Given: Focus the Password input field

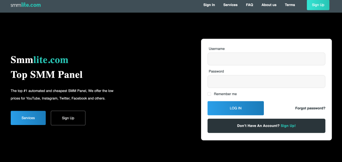Looking at the screenshot, I should 266,81.
